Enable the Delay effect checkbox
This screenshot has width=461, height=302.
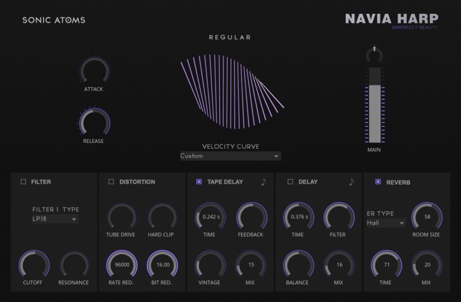point(290,182)
